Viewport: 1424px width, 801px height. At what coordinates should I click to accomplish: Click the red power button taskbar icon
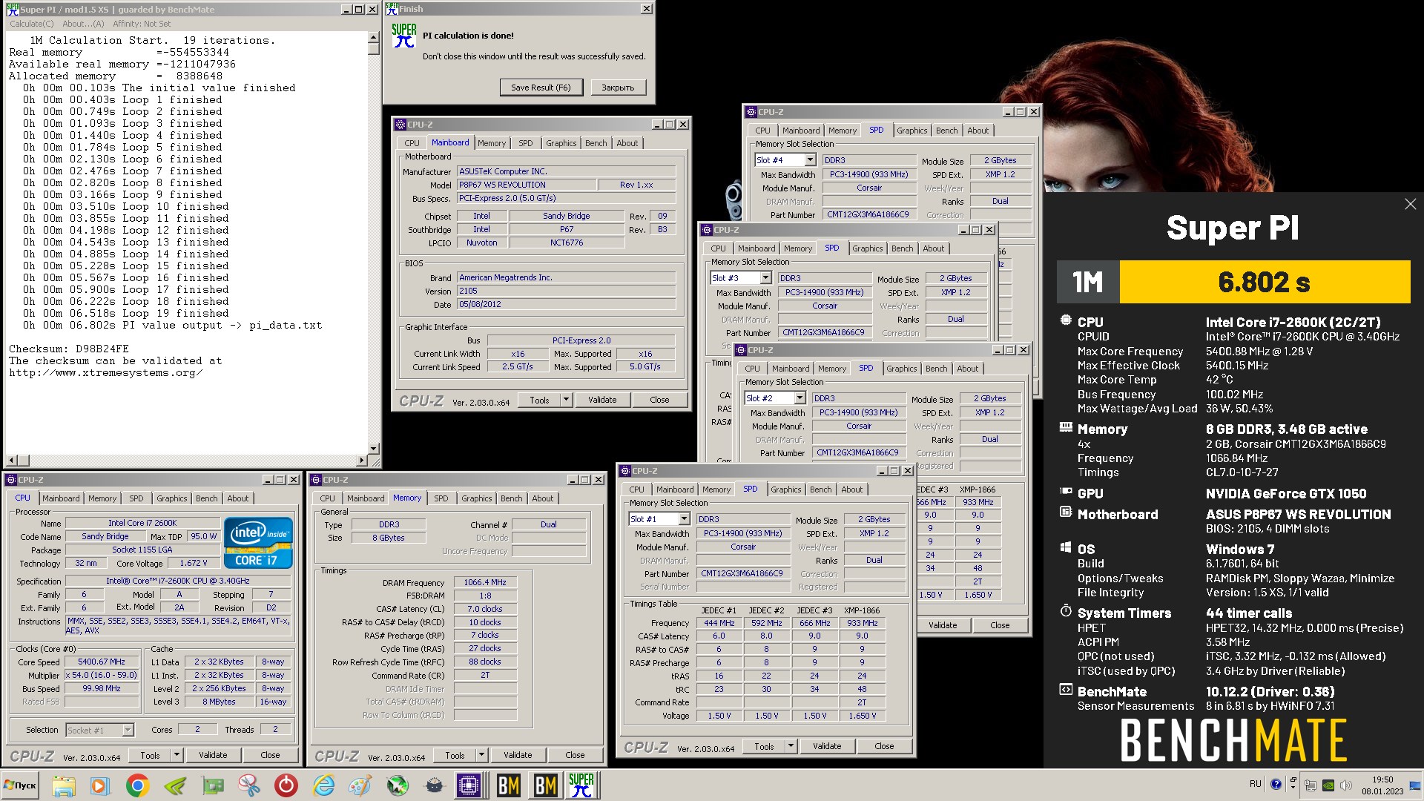click(x=286, y=785)
